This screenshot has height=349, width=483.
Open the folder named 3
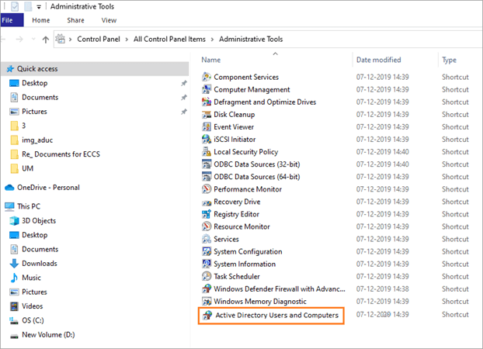pyautogui.click(x=23, y=126)
